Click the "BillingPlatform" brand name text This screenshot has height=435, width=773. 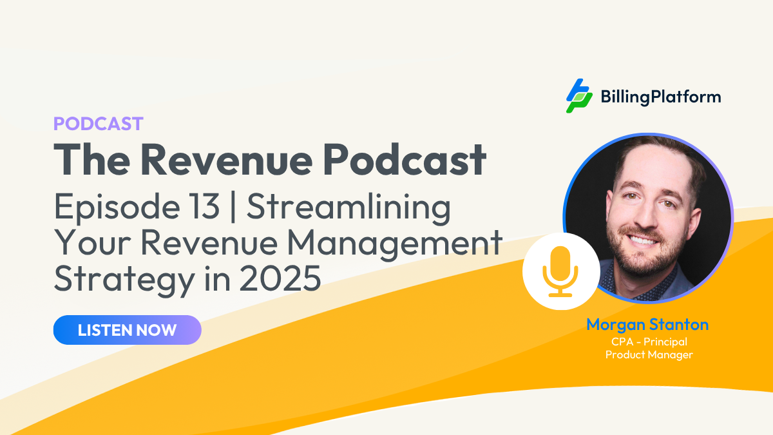tap(661, 97)
